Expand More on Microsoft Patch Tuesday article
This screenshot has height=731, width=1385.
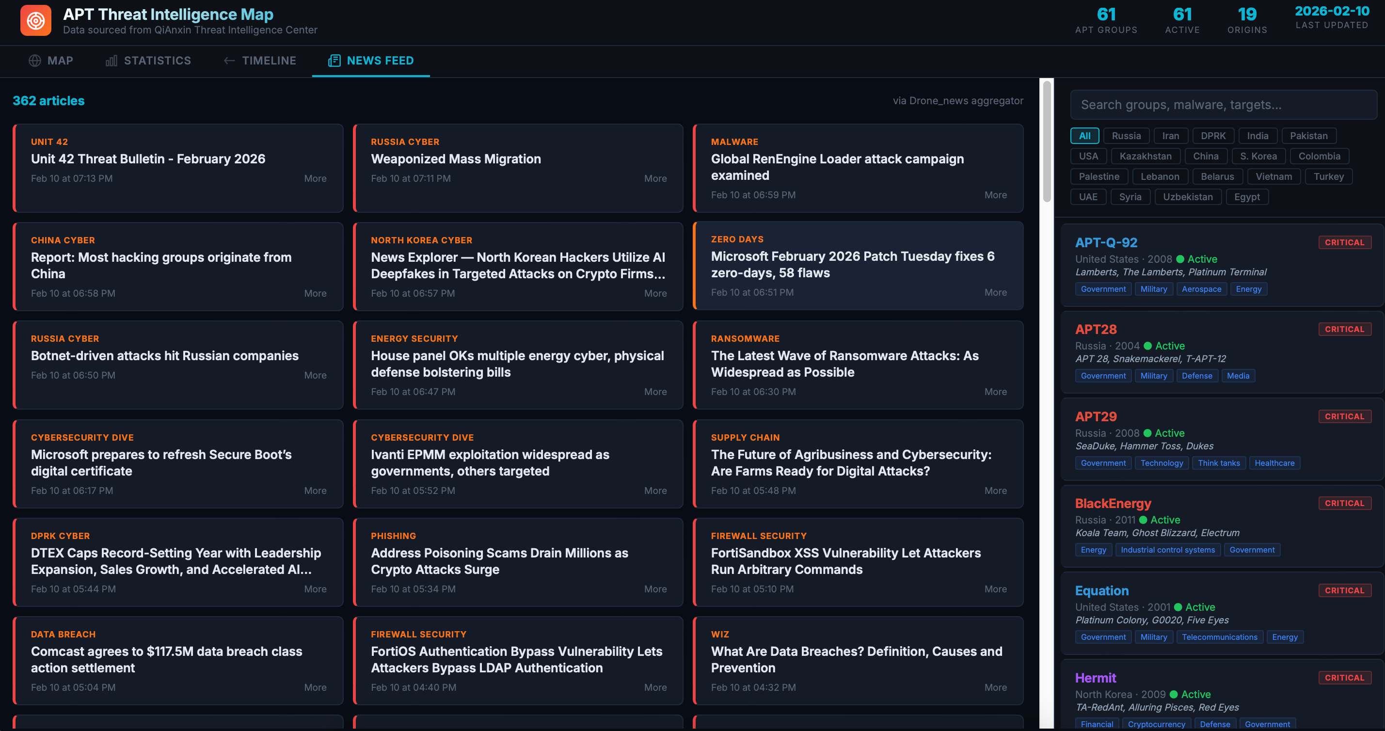pyautogui.click(x=996, y=292)
